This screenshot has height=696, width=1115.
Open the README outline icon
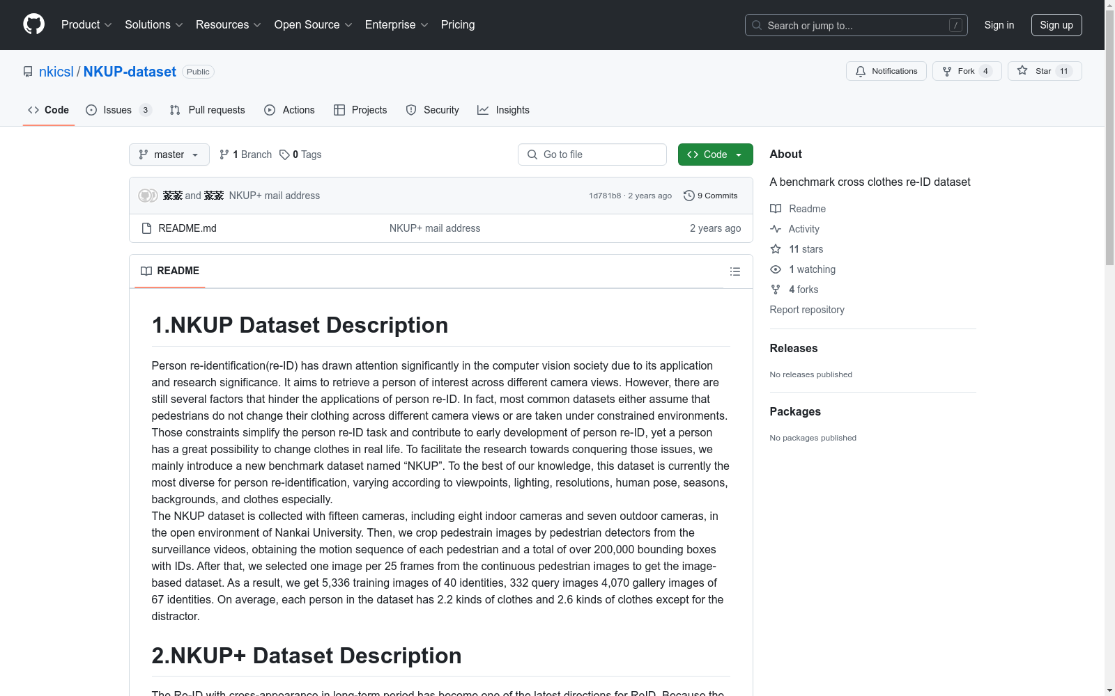click(x=735, y=271)
